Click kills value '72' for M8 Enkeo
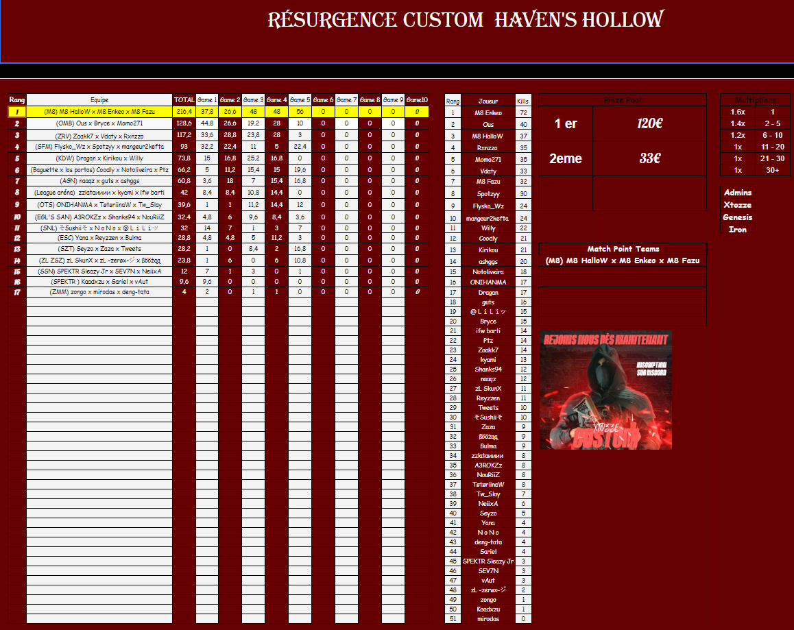 pos(523,112)
